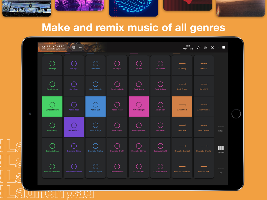Image resolution: width=267 pixels, height=200 pixels.
Task: Trigger the Action Cymbal pad
Action: 204,106
